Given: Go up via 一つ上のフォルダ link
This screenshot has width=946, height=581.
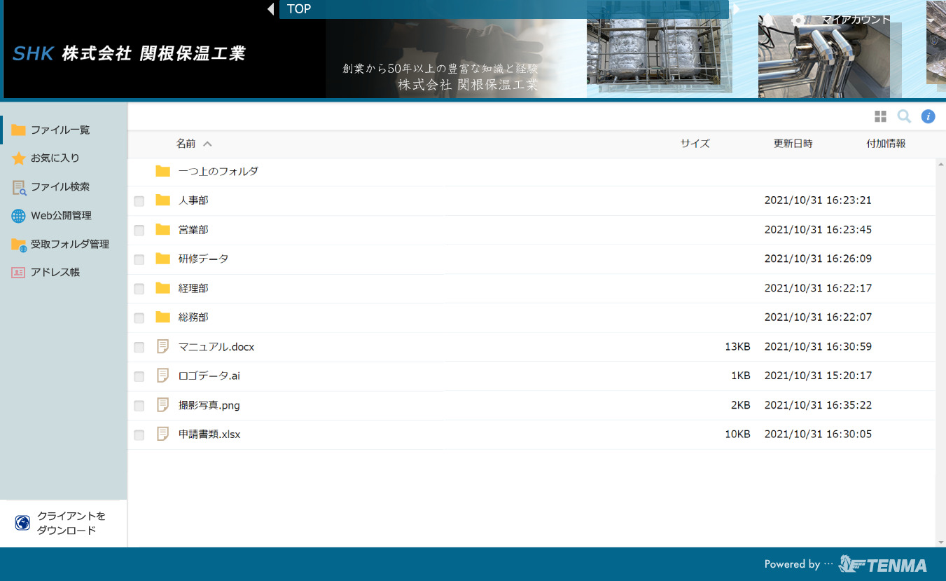Looking at the screenshot, I should pos(218,171).
